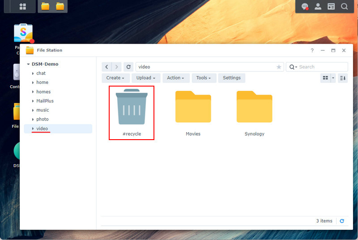Expand the music folder arrow
This screenshot has width=358, height=240.
click(x=33, y=110)
